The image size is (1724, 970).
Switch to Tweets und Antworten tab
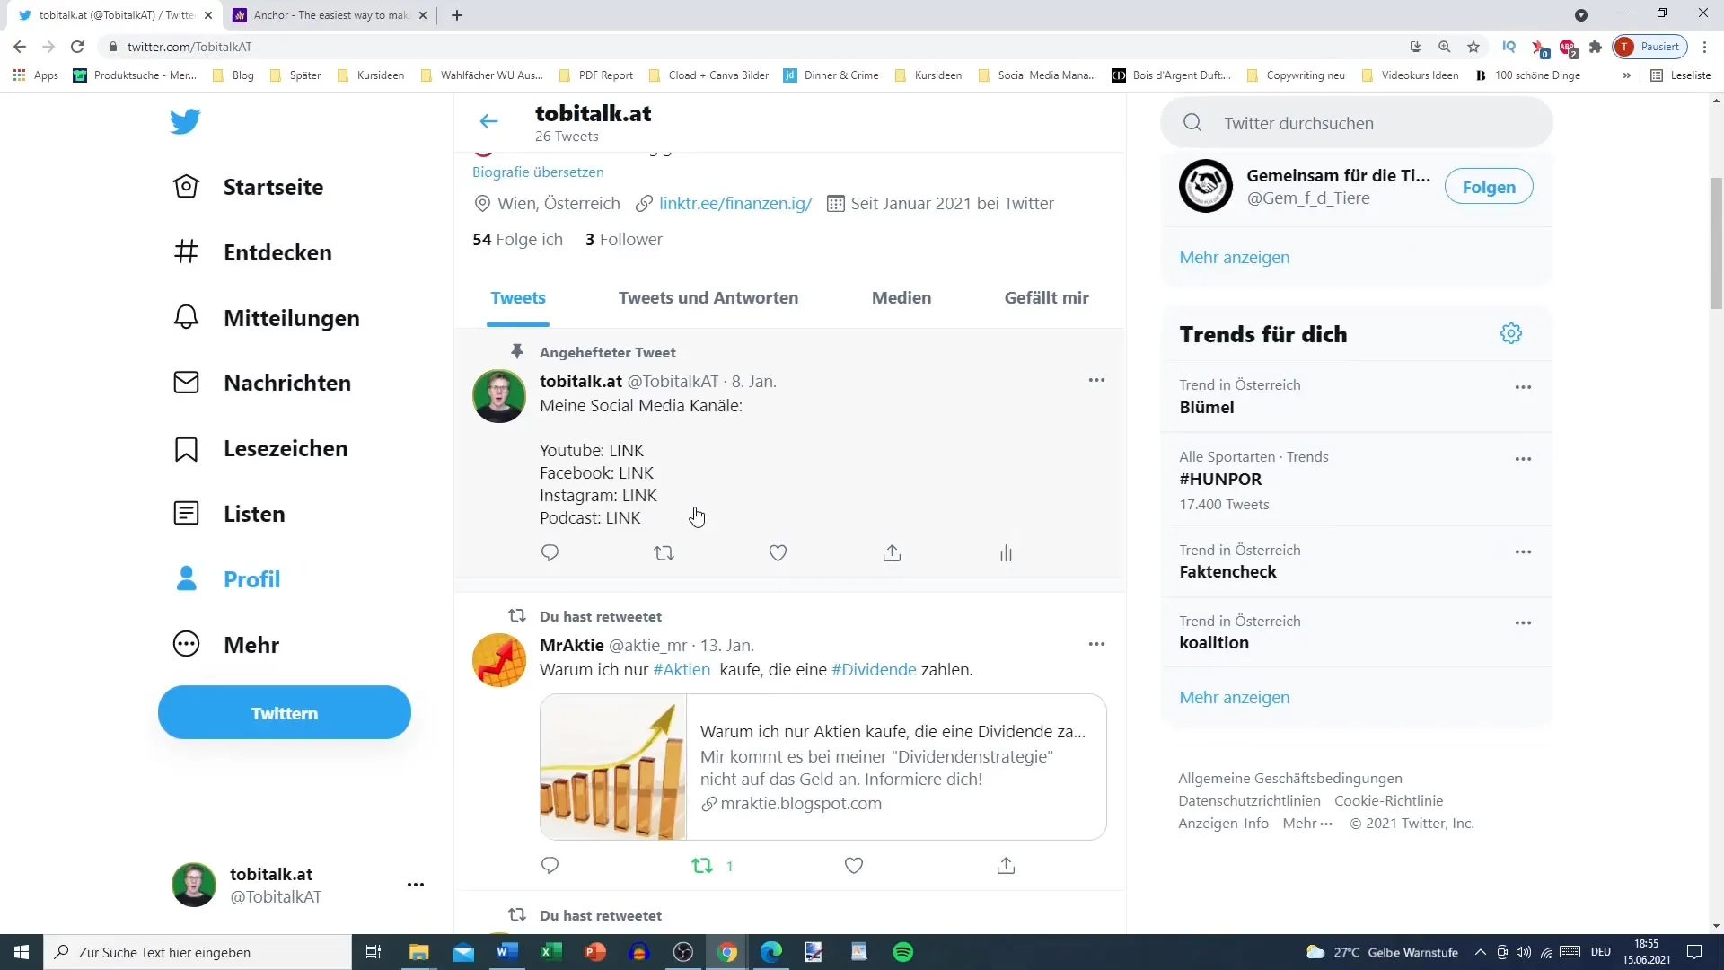tap(708, 297)
